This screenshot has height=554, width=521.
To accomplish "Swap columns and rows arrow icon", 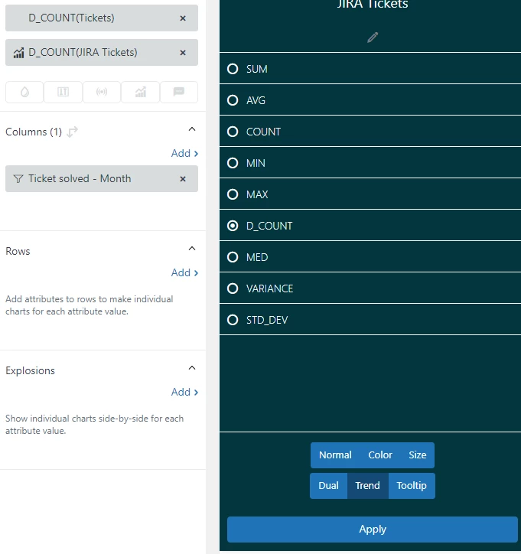I will pos(72,132).
